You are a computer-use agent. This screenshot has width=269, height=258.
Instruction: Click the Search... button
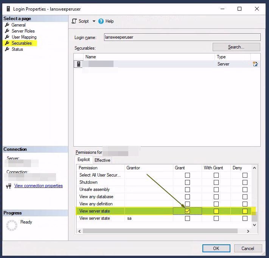(x=236, y=47)
